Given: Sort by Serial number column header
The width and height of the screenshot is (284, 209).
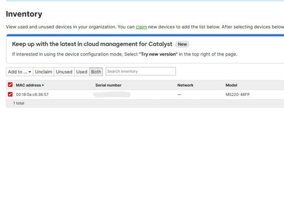Looking at the screenshot, I should coord(108,85).
